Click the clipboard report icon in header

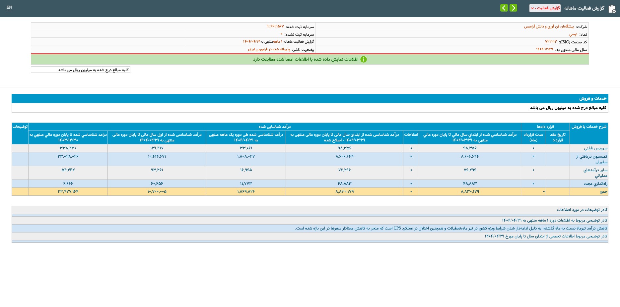pyautogui.click(x=612, y=9)
